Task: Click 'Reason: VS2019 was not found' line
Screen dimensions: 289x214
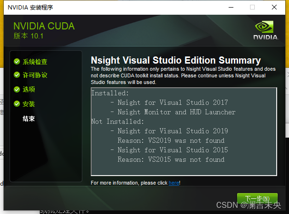Action: (x=171, y=140)
